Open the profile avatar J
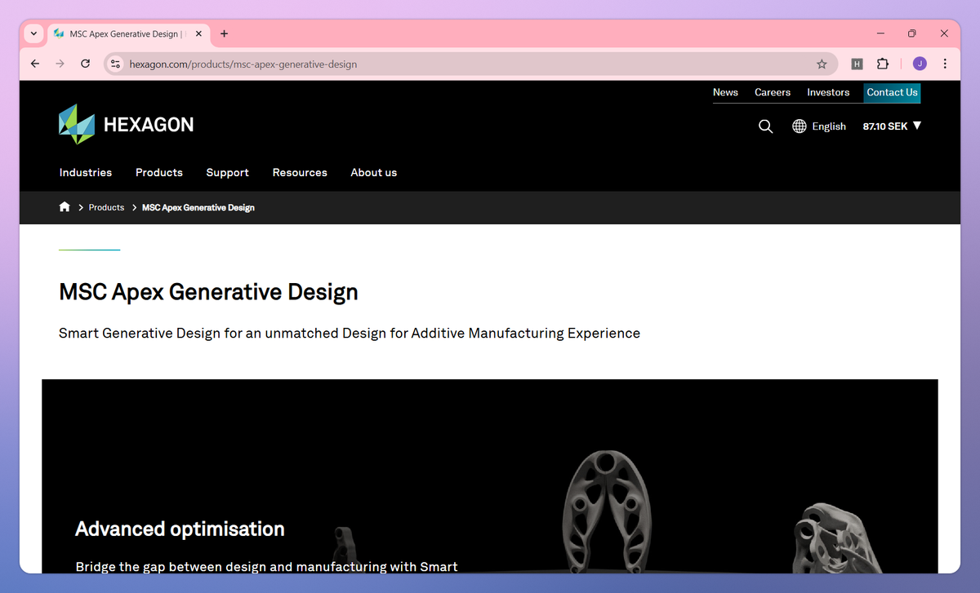The height and width of the screenshot is (593, 980). [x=920, y=64]
